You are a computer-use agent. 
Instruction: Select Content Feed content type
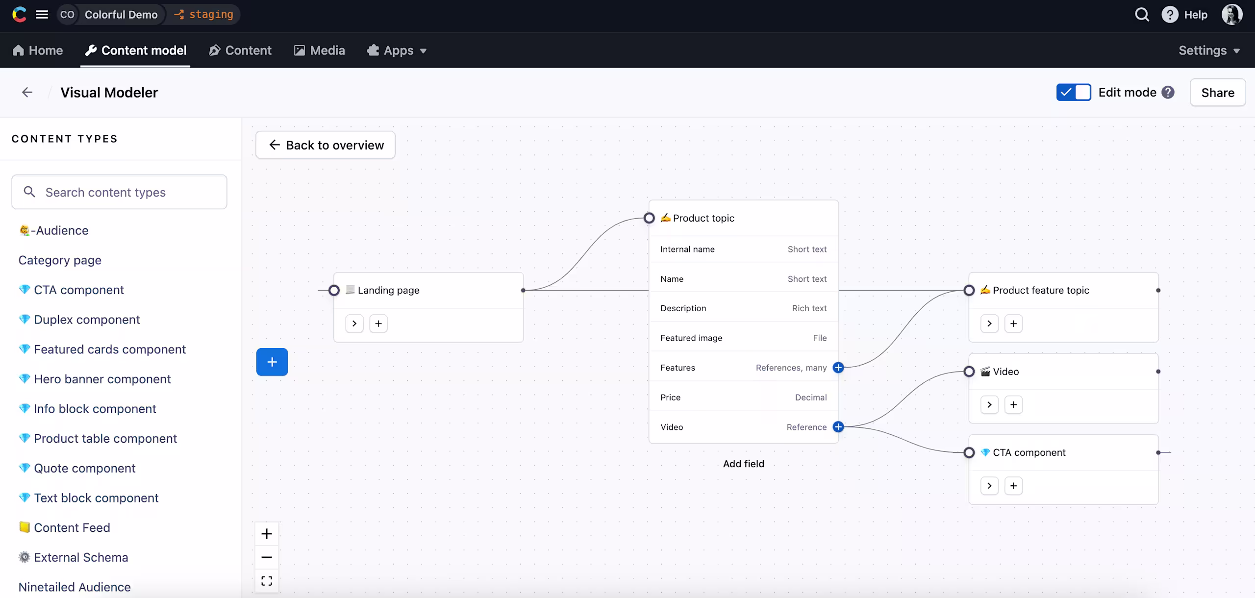pyautogui.click(x=64, y=527)
